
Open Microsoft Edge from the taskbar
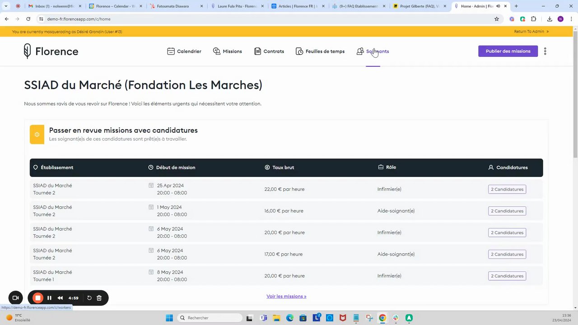pos(289,318)
